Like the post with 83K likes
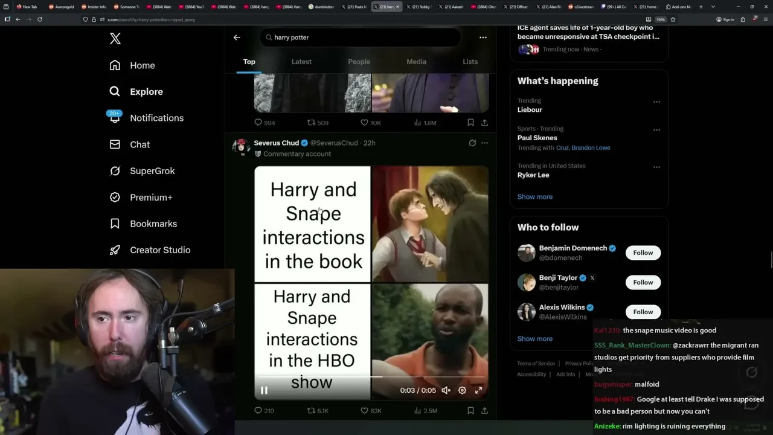Screen dimensions: 773x435 (x=371, y=411)
